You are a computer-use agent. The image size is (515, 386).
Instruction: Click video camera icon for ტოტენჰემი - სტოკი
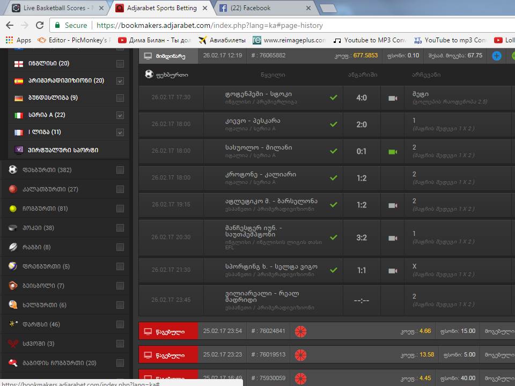point(393,98)
